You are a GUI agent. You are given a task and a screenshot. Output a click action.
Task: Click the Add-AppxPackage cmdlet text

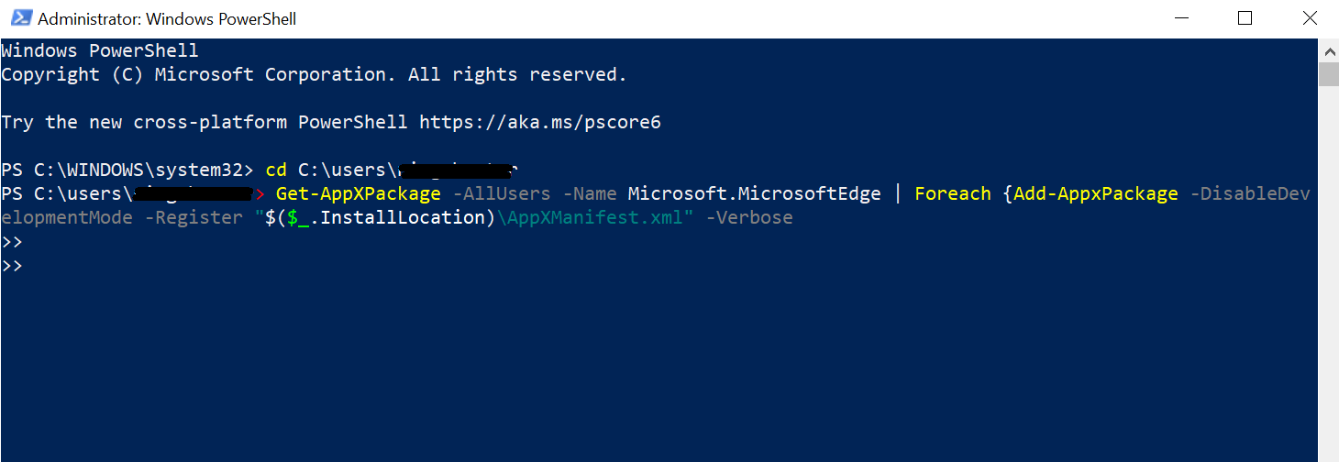coord(1096,193)
